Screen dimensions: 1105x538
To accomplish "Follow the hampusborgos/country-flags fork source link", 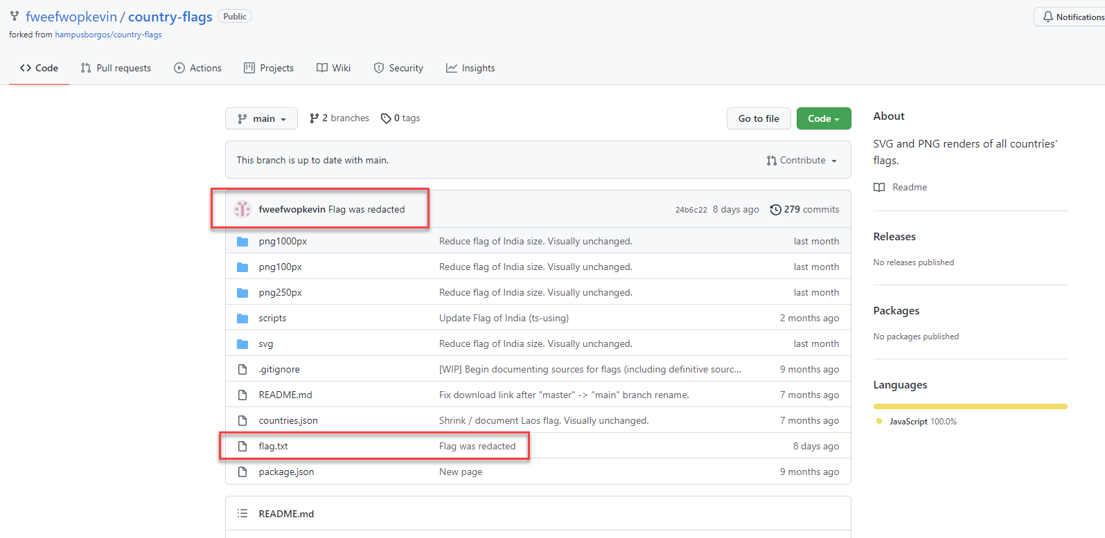I will coord(109,35).
